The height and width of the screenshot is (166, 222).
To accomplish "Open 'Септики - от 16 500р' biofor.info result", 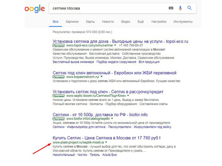I will coord(100,114).
